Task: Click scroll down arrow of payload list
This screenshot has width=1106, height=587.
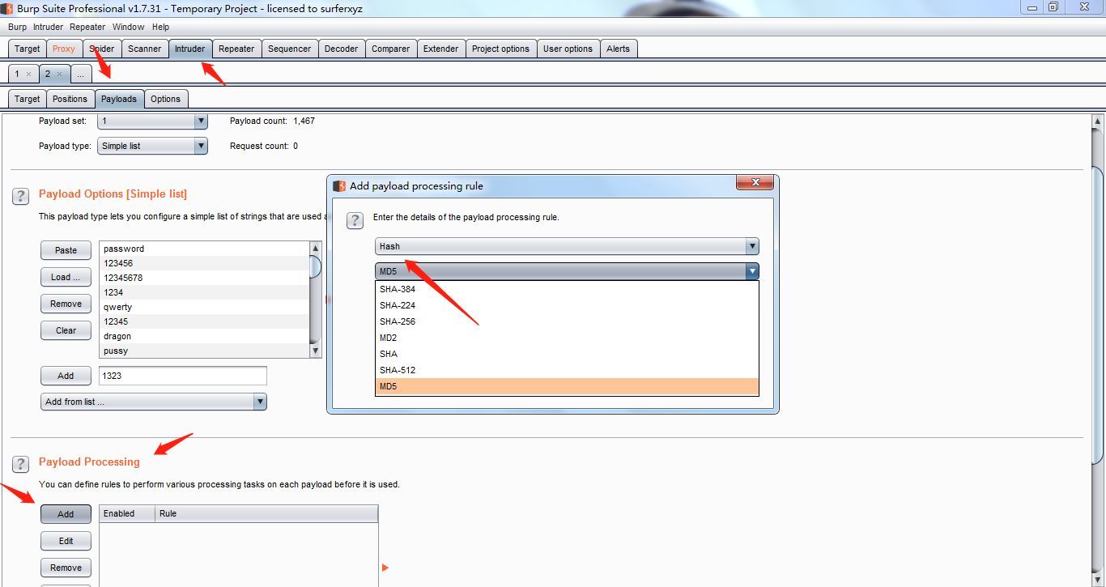Action: (316, 351)
